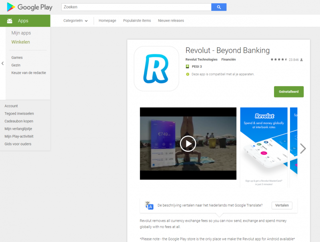The image size is (320, 242).
Task: Open Keuze van de redactie link
Action: pyautogui.click(x=28, y=73)
